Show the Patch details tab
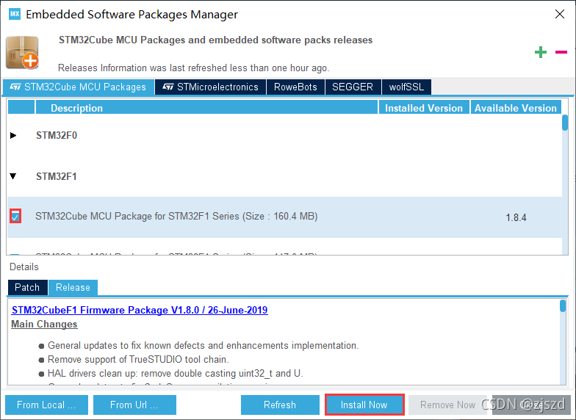The image size is (576, 420). point(27,287)
